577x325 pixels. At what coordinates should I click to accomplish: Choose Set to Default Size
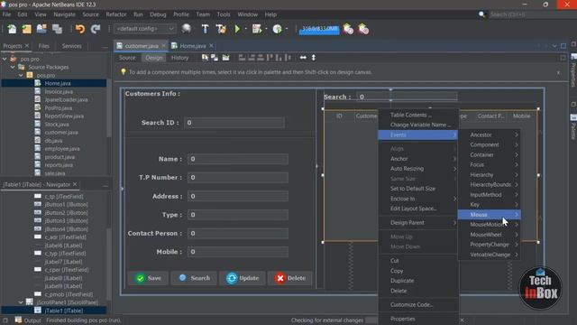[418, 189]
